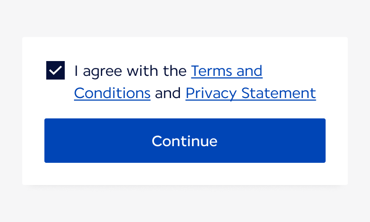Click the word "Terms" in the link
370x222 pixels.
pos(211,71)
